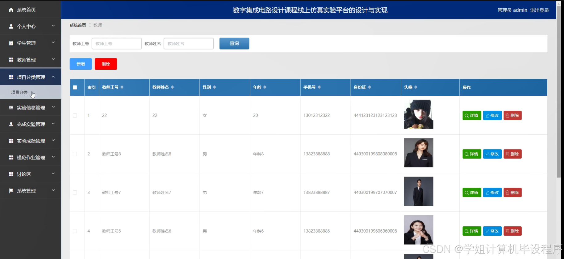Click the grid icon beside 实验成绩管理
The height and width of the screenshot is (259, 564).
[x=11, y=141]
